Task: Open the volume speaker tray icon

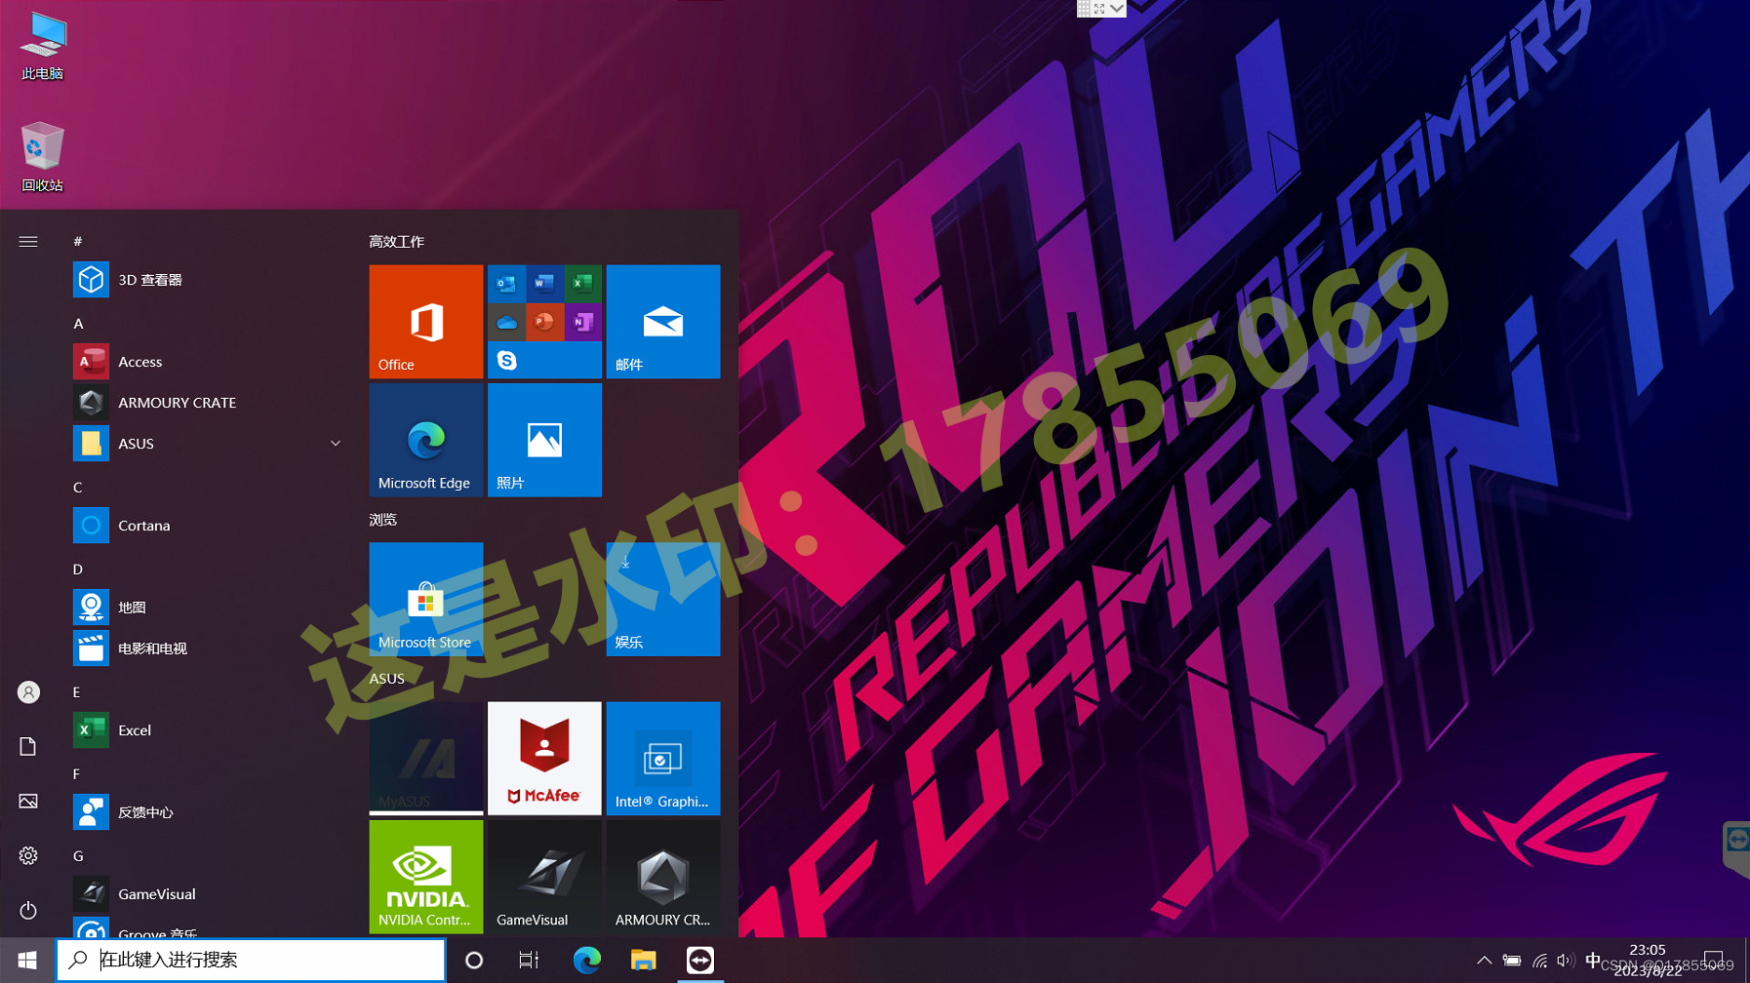Action: [x=1566, y=961]
